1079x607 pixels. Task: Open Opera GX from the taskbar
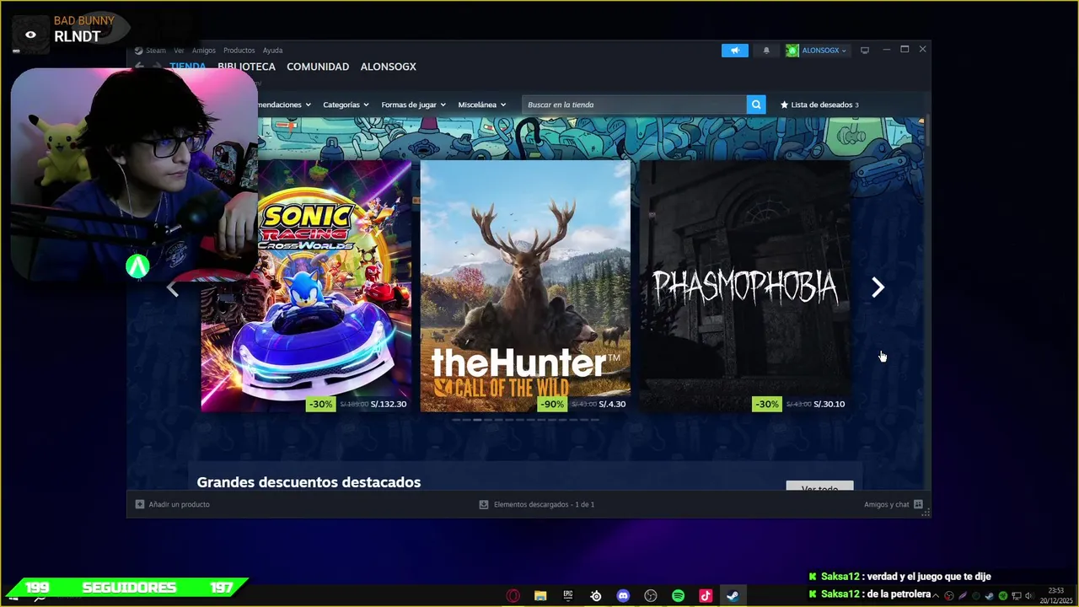(x=513, y=596)
